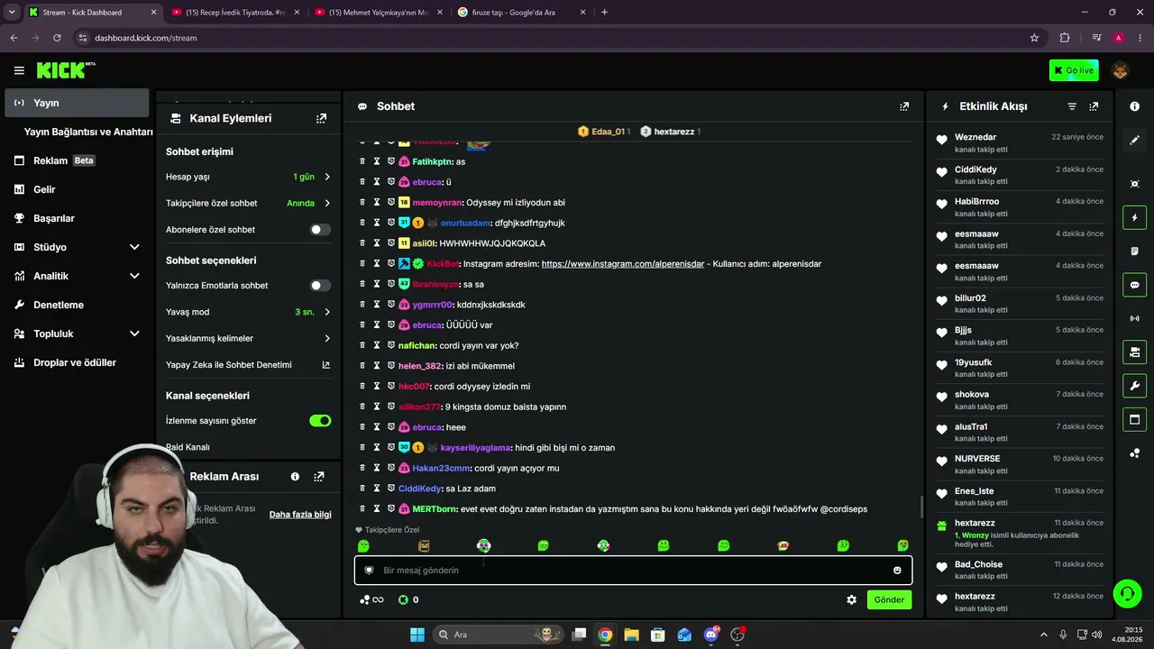Filter the Etkinlik Akışı feed
This screenshot has height=649, width=1154.
point(1072,106)
